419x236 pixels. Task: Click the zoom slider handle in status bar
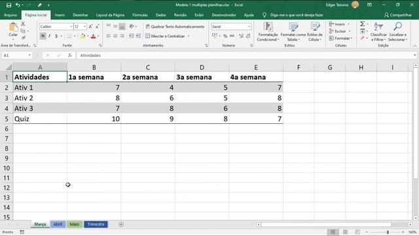(388, 232)
